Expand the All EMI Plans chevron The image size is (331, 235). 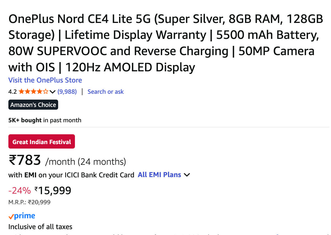187,175
